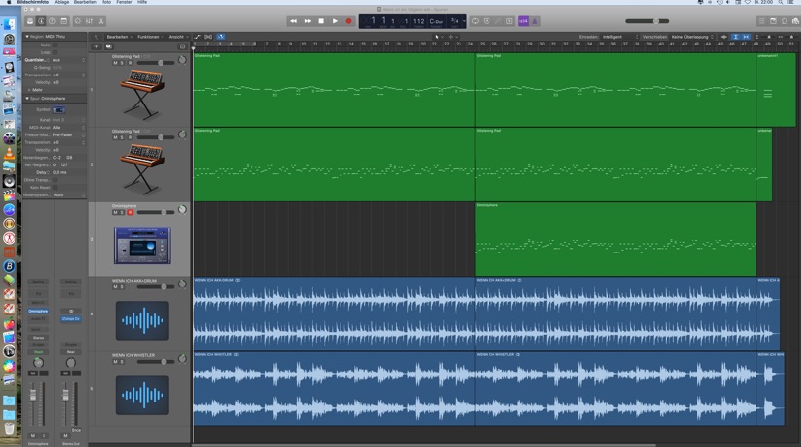This screenshot has width=801, height=447.
Task: Click the Rewind transport button
Action: [x=293, y=21]
